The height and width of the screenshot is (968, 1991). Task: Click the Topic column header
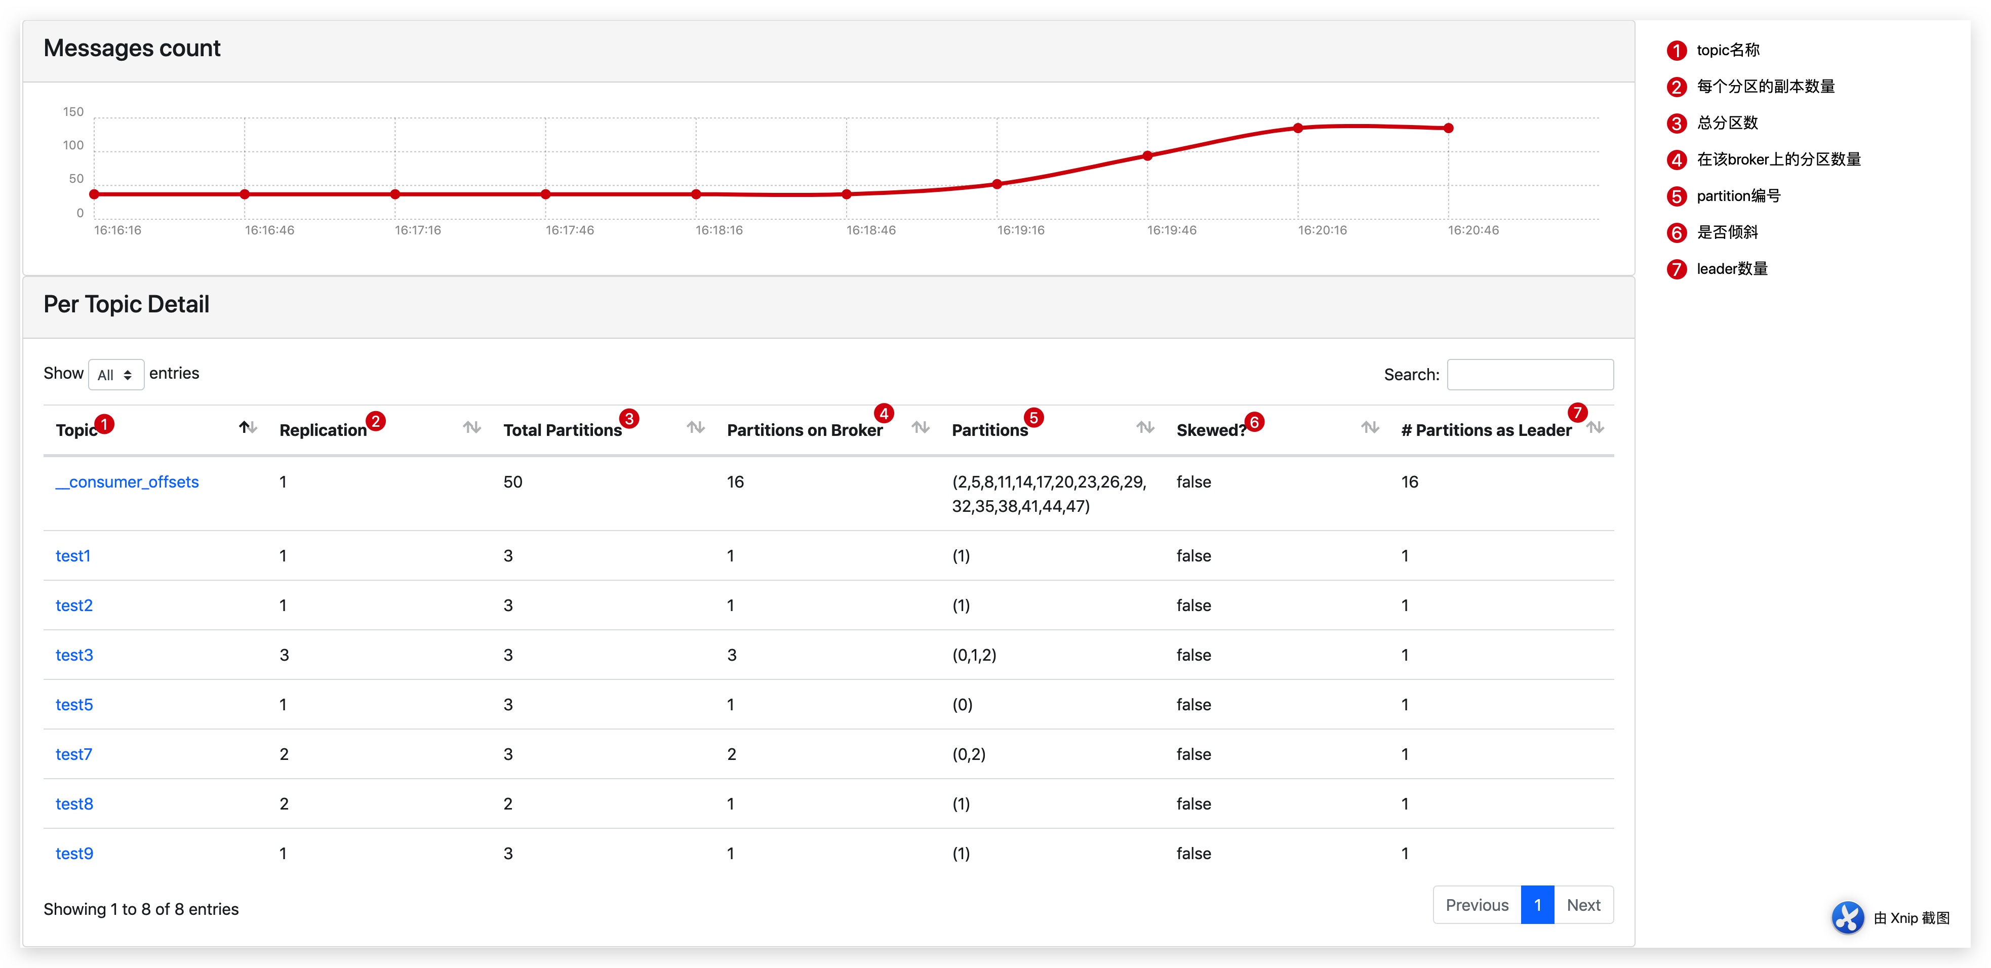tap(76, 430)
